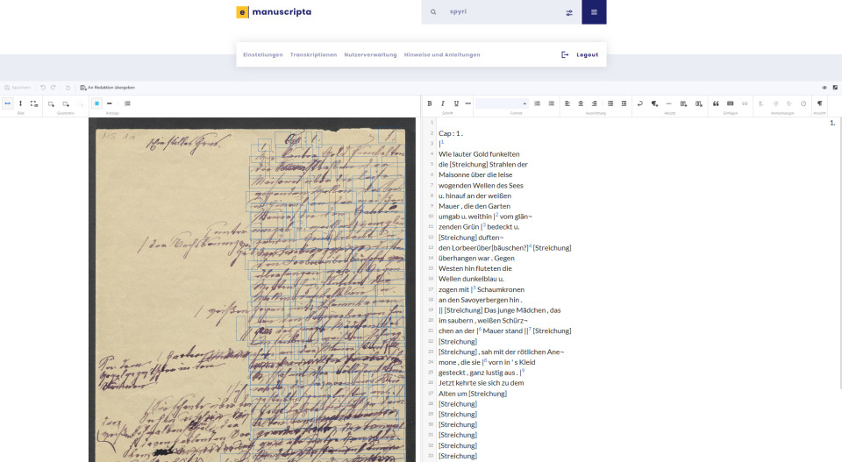The width and height of the screenshot is (842, 462).
Task: Click the Logout link
Action: click(580, 54)
